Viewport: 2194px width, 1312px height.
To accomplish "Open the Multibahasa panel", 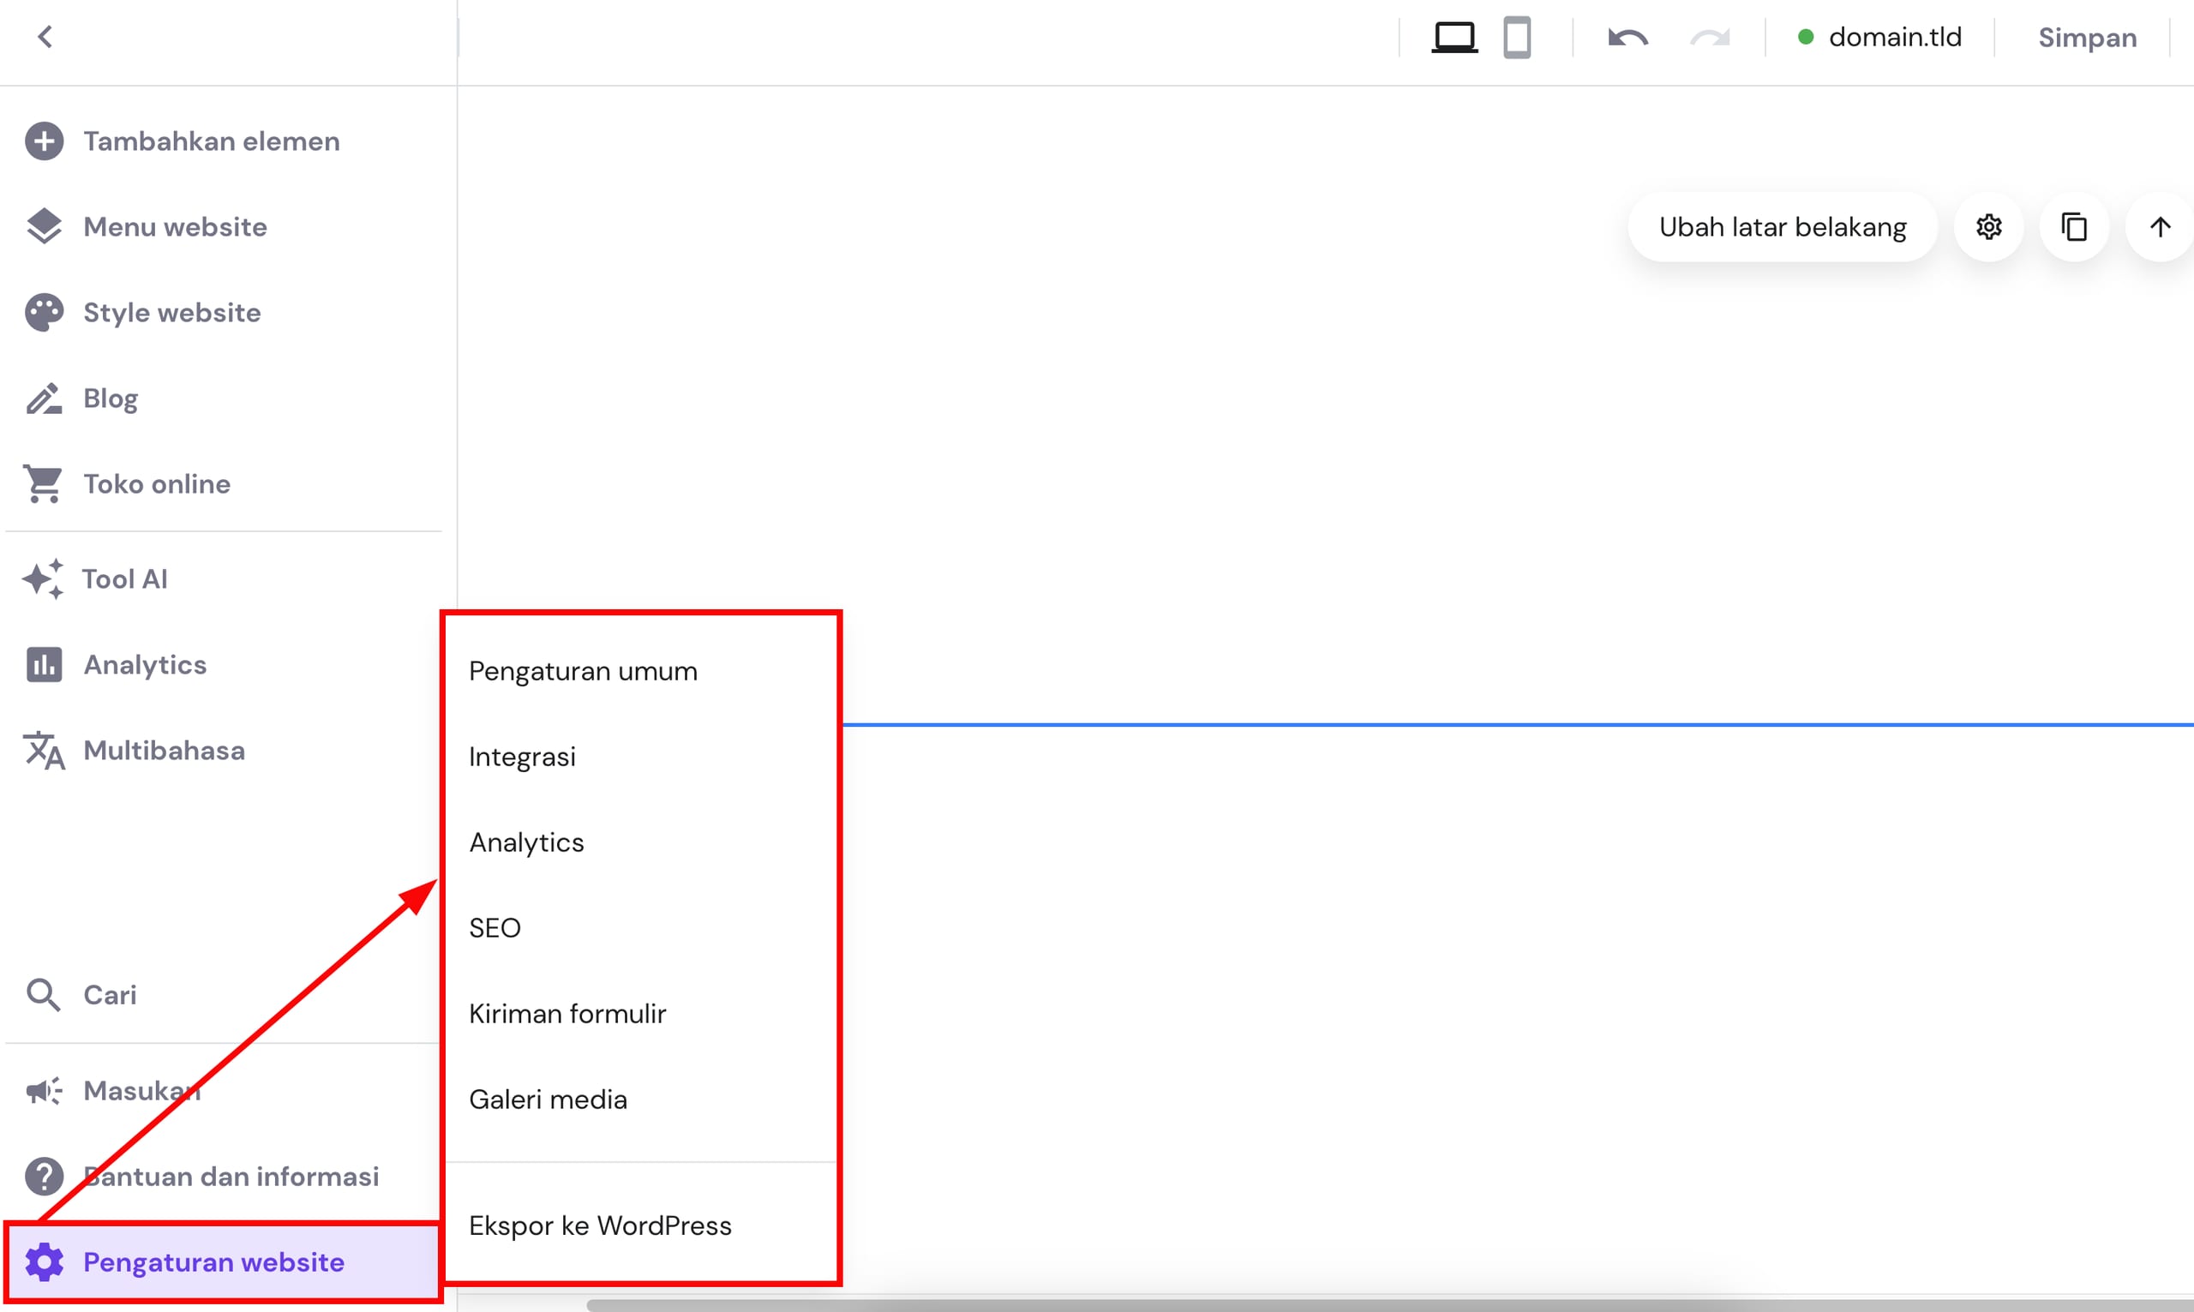I will pos(165,751).
